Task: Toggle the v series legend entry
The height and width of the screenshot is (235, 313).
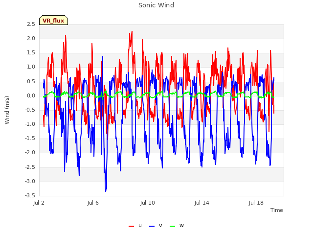Action: click(x=156, y=226)
